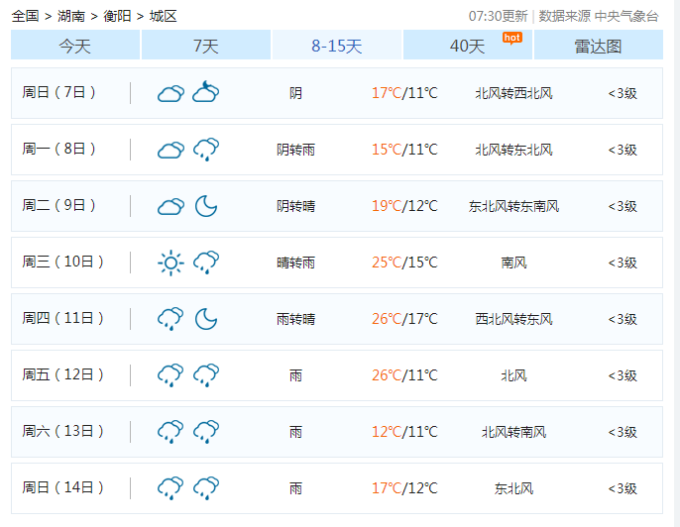
Task: Click night rain icon for 周一 8日
Action: 206,150
